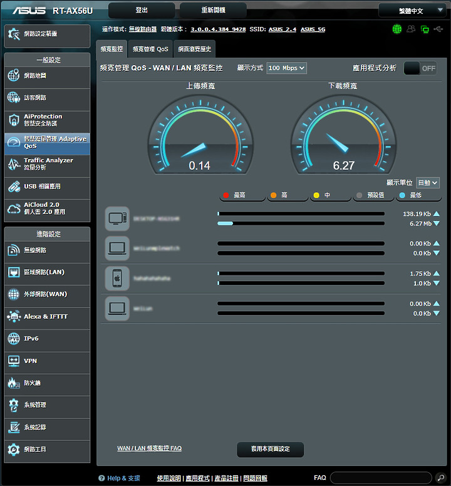This screenshot has width=451, height=486.
Task: Open the Alexa & IFTTT icon
Action: coord(14,316)
